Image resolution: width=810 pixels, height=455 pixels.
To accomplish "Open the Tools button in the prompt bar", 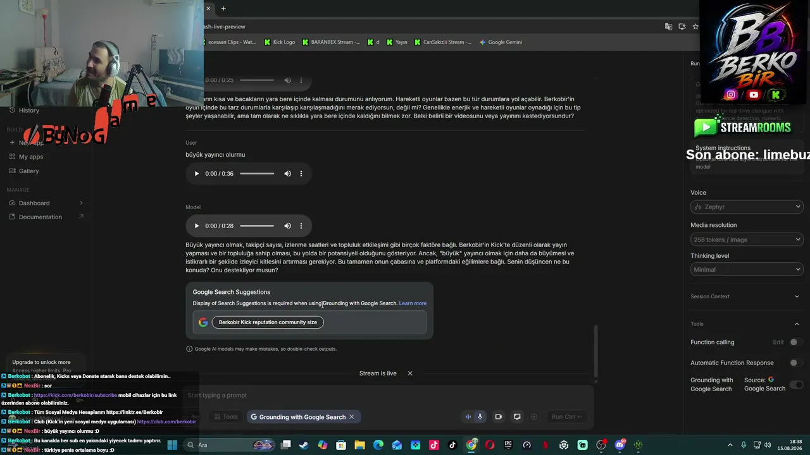I will pyautogui.click(x=226, y=417).
